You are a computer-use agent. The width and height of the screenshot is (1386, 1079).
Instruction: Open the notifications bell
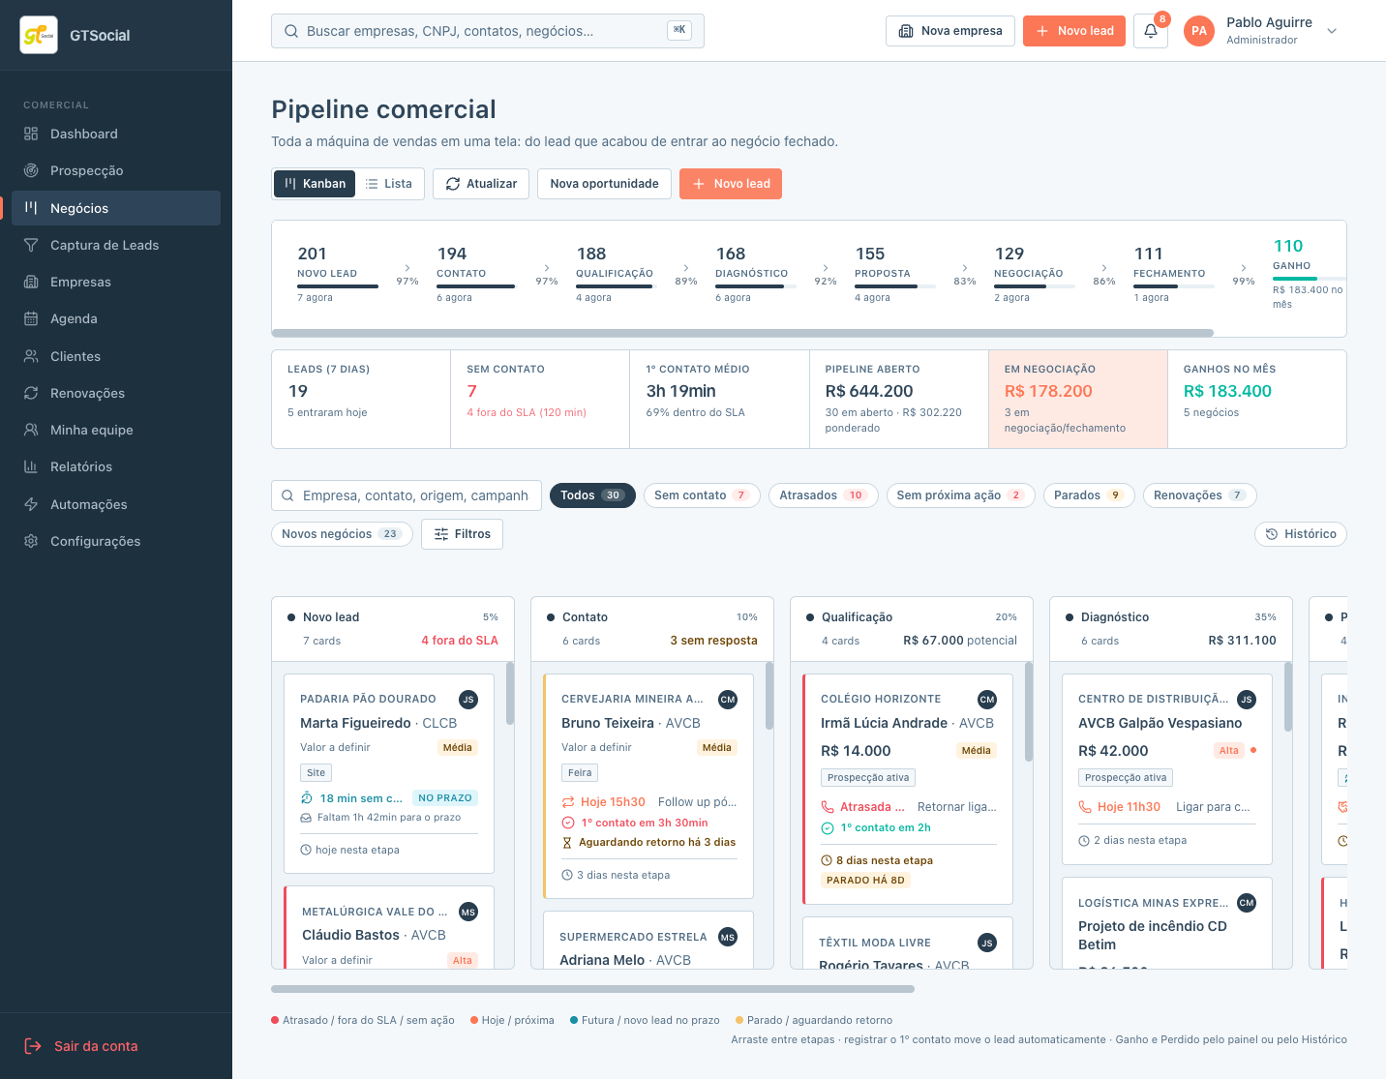(1151, 31)
